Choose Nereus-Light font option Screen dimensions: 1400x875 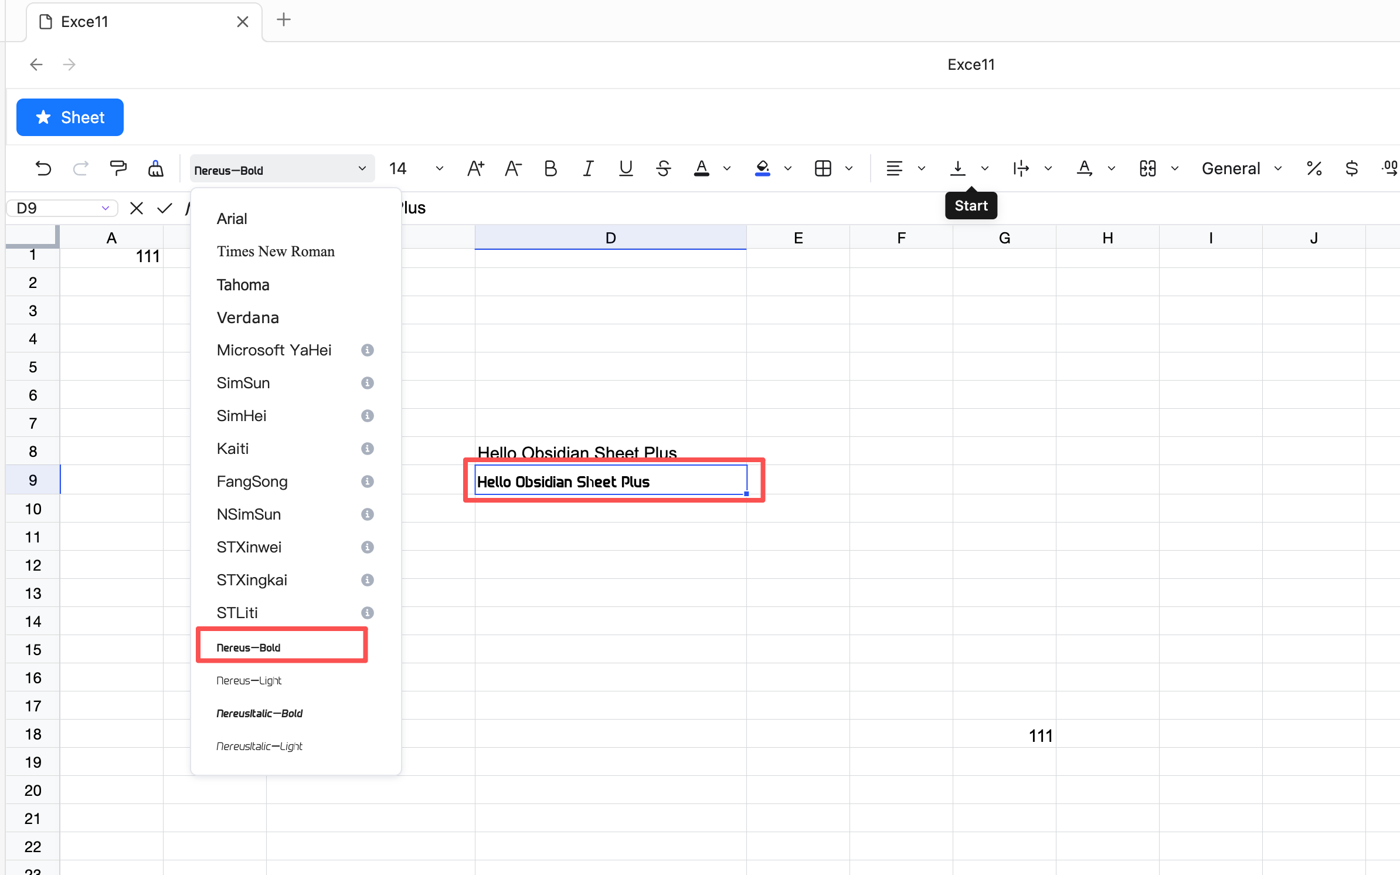click(x=249, y=680)
